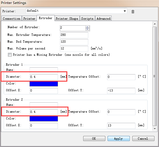Dismiss dialog with Cancel button
Viewport: 159px width, 147px height.
tap(143, 138)
